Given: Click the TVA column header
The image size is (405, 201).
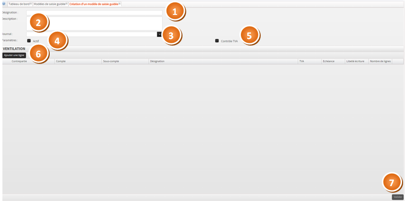Looking at the screenshot, I should coord(309,61).
